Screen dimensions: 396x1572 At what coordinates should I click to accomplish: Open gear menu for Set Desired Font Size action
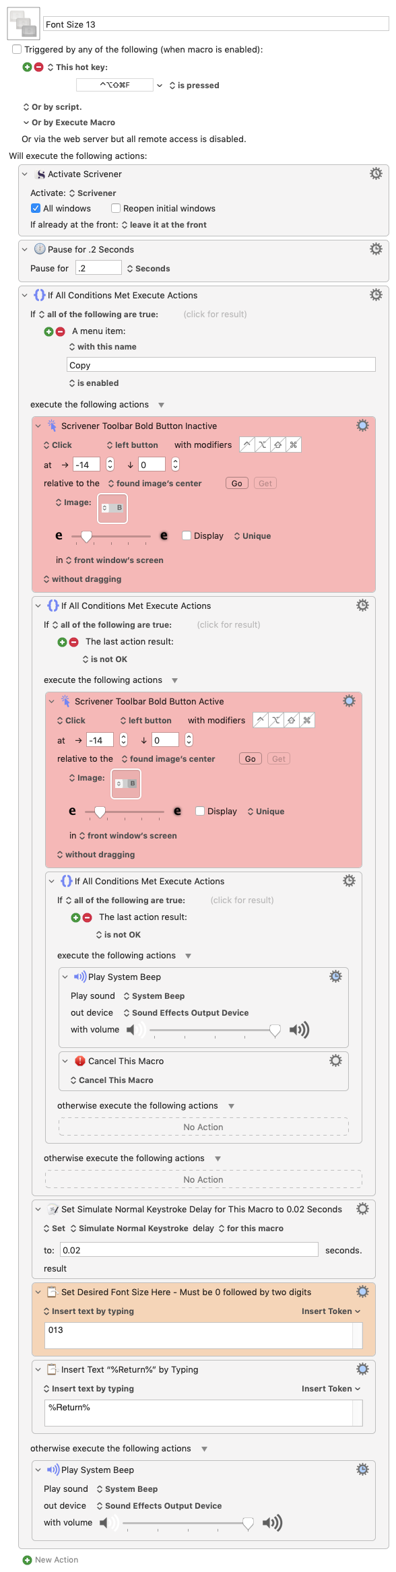362,1292
